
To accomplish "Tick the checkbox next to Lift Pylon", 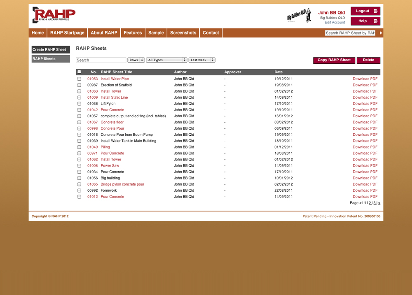I will click(79, 104).
